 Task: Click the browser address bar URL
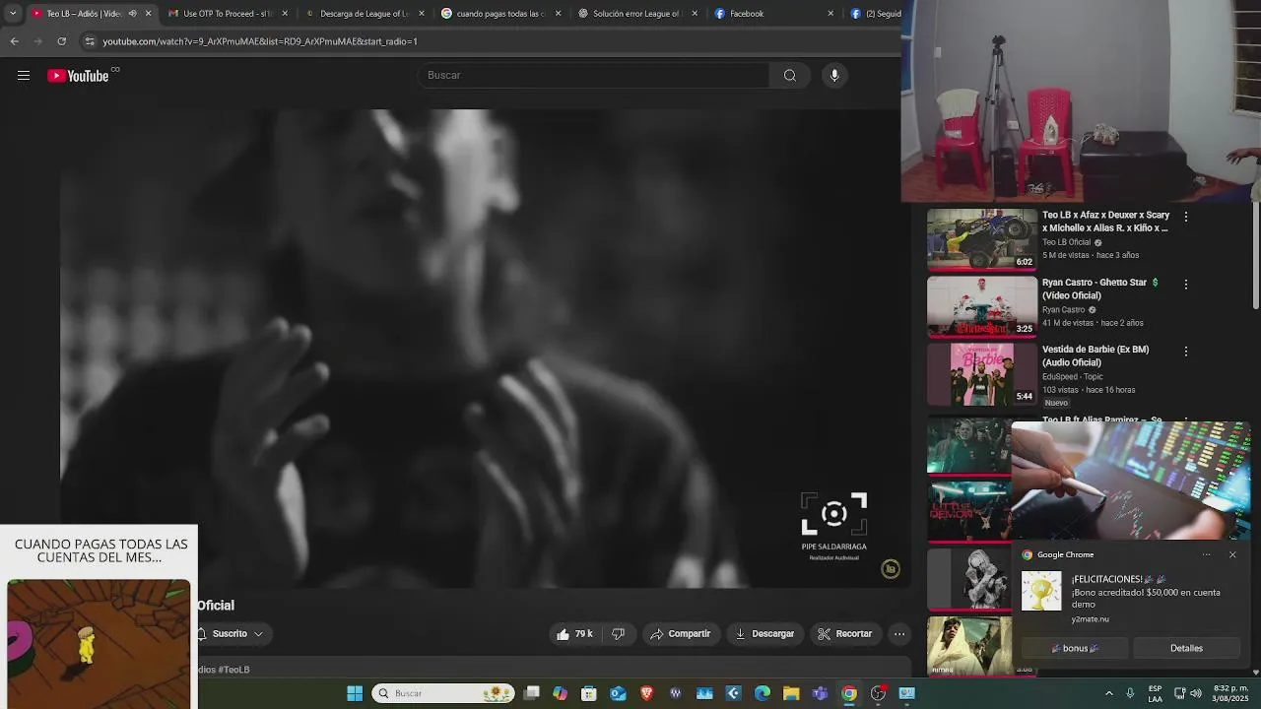click(x=260, y=41)
